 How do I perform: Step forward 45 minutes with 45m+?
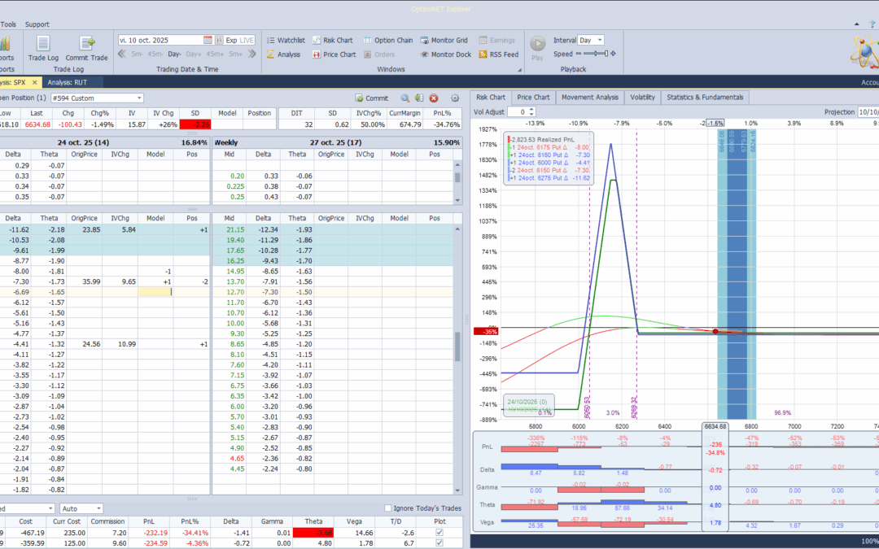pyautogui.click(x=215, y=54)
